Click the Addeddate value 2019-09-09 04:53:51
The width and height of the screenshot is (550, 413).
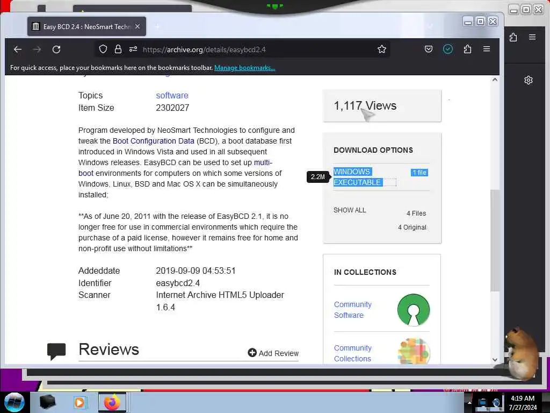coord(196,271)
